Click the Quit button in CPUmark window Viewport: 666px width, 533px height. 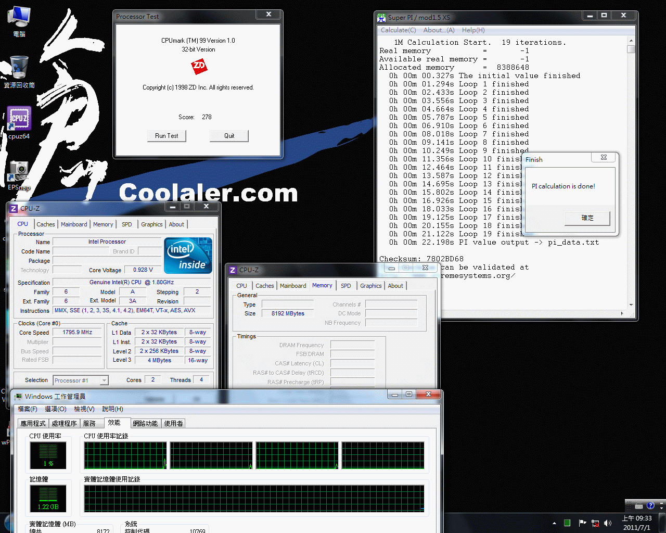(x=229, y=136)
